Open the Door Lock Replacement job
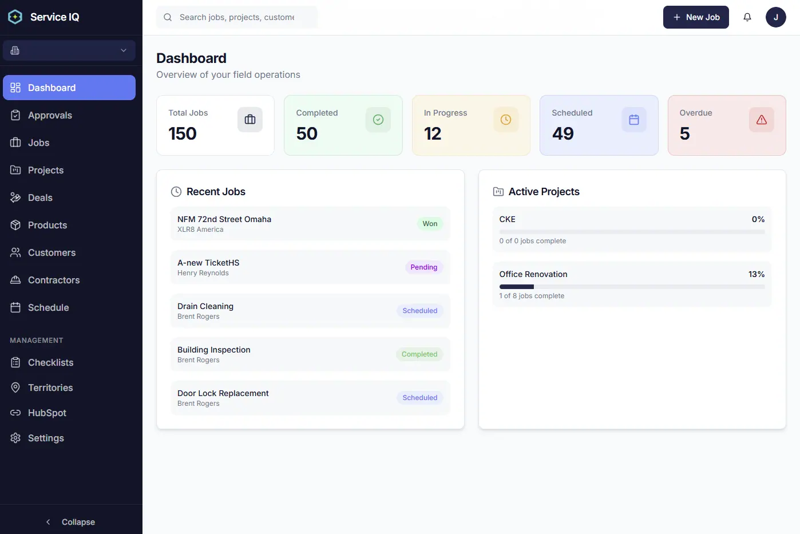 tap(310, 398)
